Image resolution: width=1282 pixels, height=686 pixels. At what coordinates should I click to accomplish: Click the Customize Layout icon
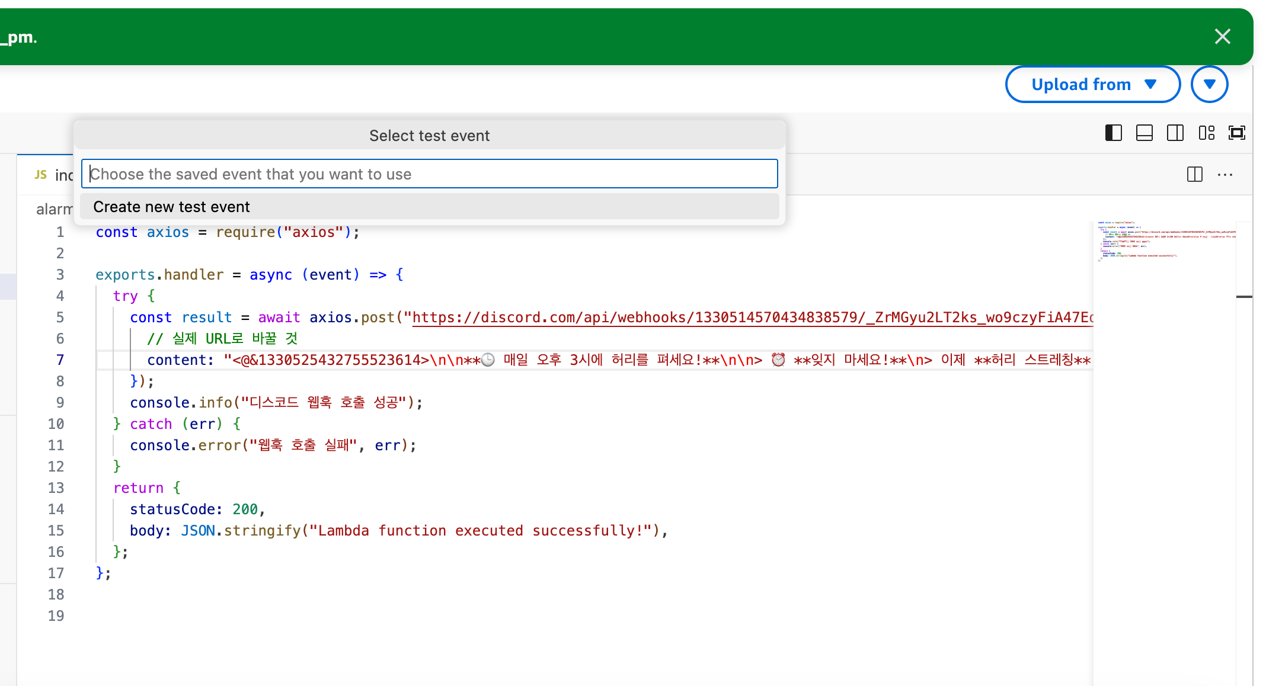[x=1206, y=133]
